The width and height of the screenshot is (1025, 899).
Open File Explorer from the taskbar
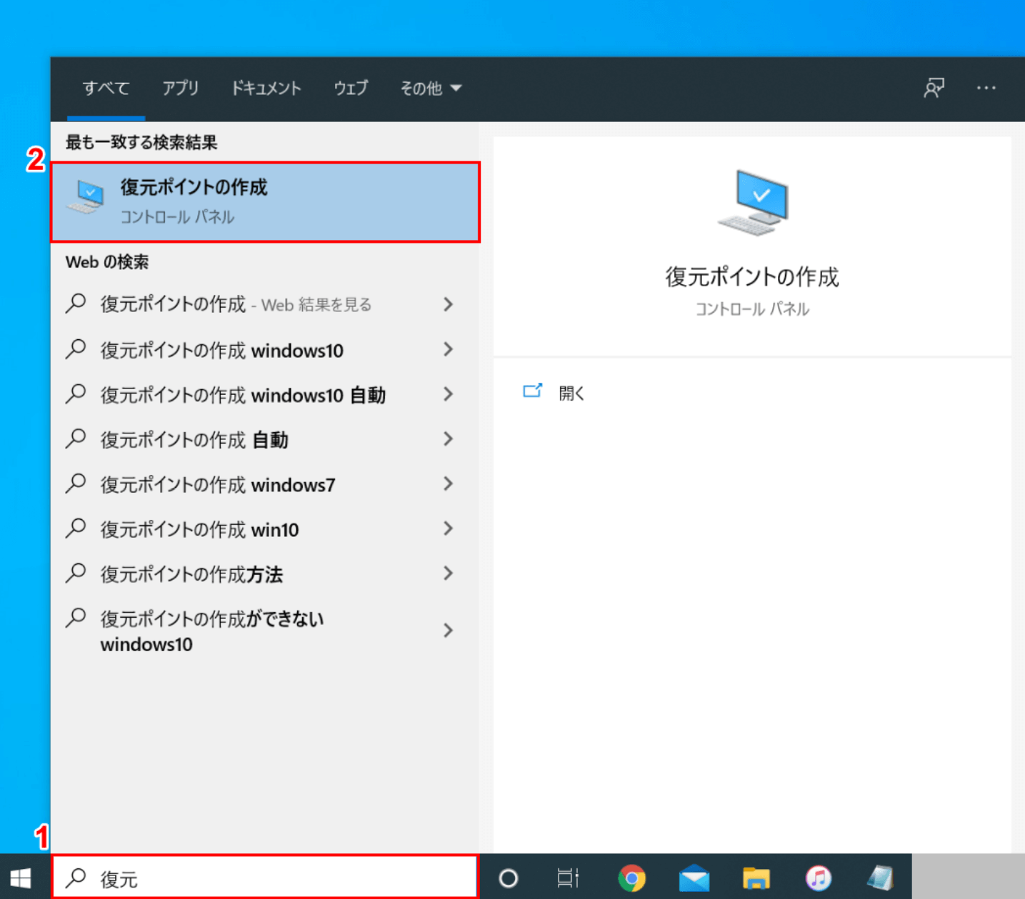756,878
